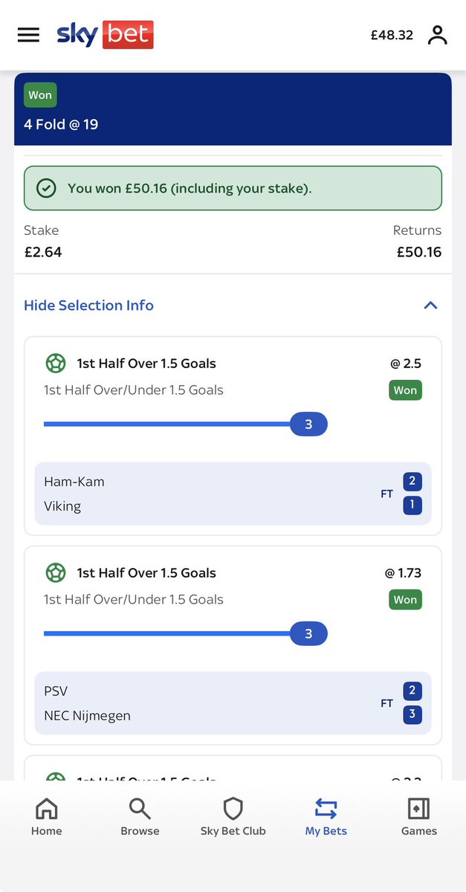466x892 pixels.
Task: Click the PSV bet football icon
Action: coord(56,573)
